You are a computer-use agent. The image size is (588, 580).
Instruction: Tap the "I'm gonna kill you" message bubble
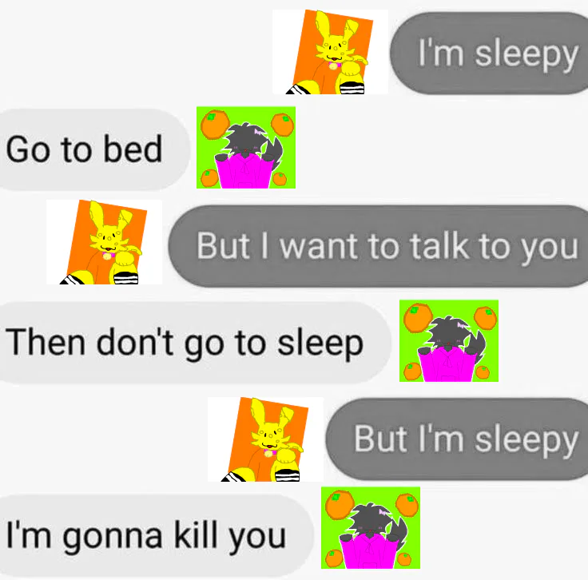[x=156, y=536]
